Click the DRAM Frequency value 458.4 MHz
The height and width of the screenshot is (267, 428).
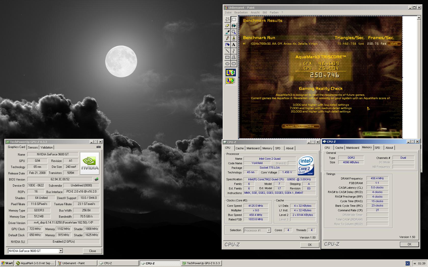point(377,179)
